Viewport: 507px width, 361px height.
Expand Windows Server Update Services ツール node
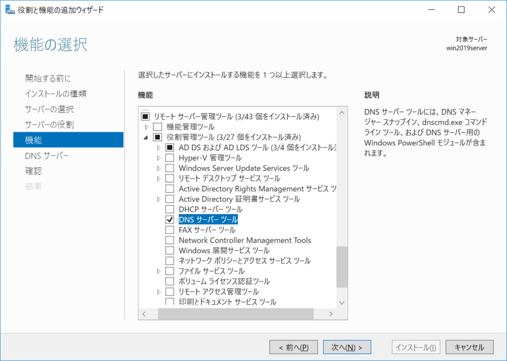click(159, 169)
